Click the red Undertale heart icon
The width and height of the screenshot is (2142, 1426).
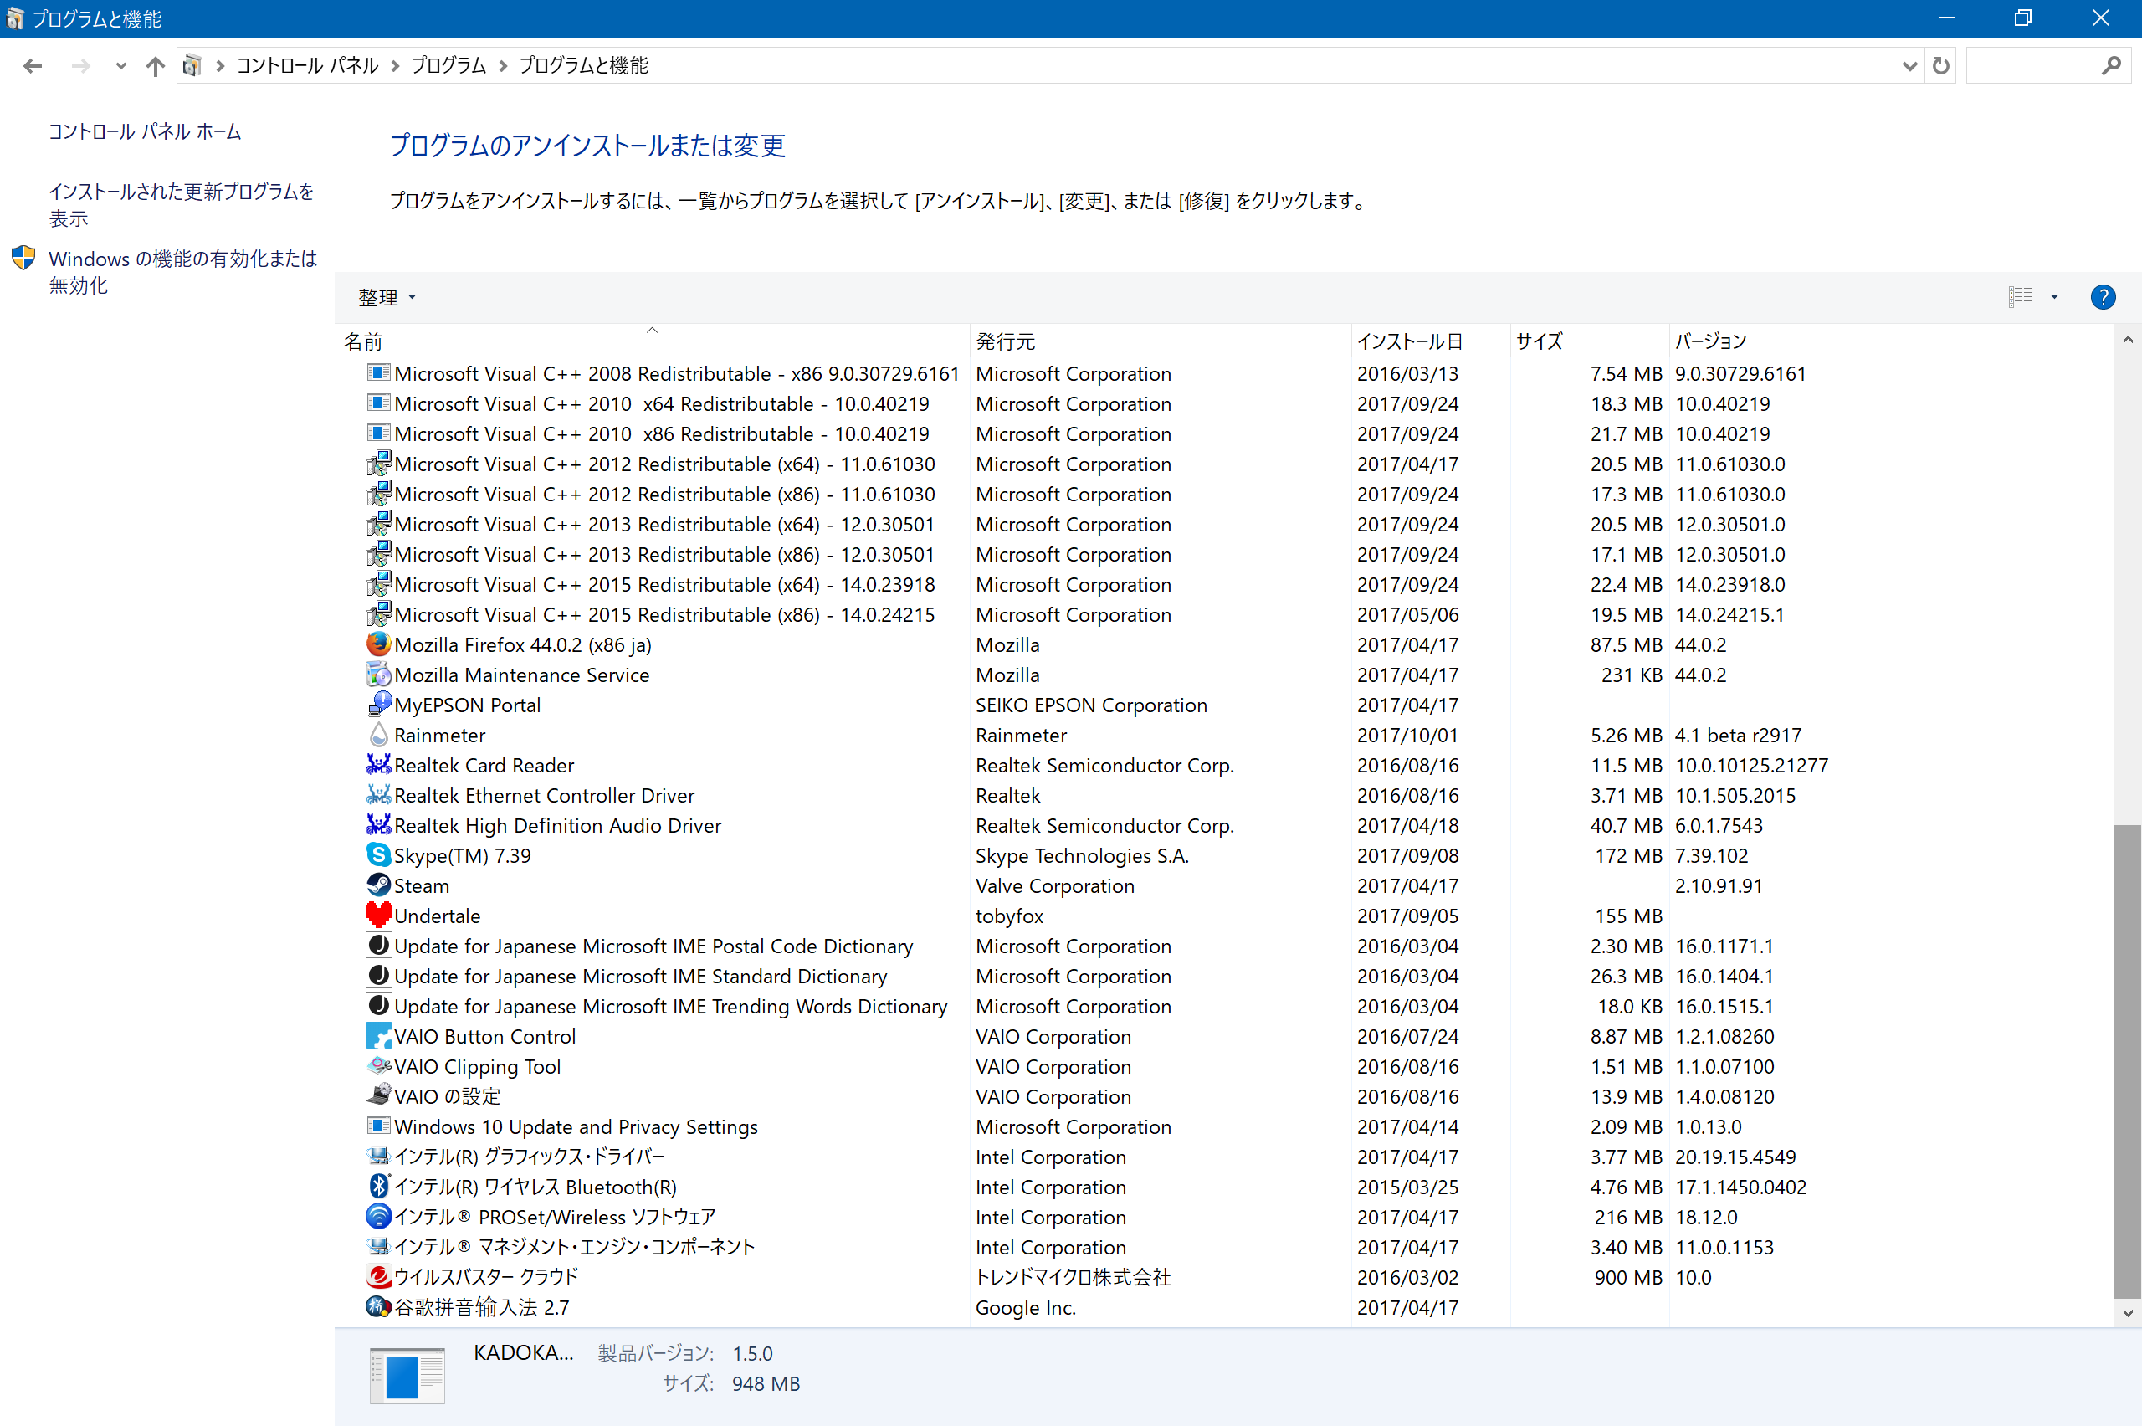(x=378, y=916)
